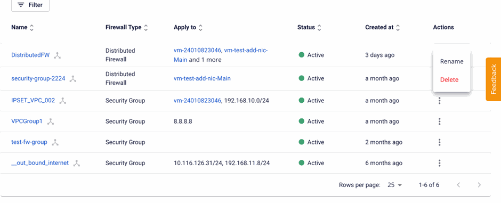Go to next page of results

(479, 185)
